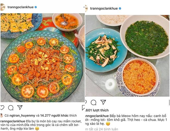Visit ngtran_huyenmy's profile from the likes line
This screenshot has height=131, width=170.
(x=23, y=115)
